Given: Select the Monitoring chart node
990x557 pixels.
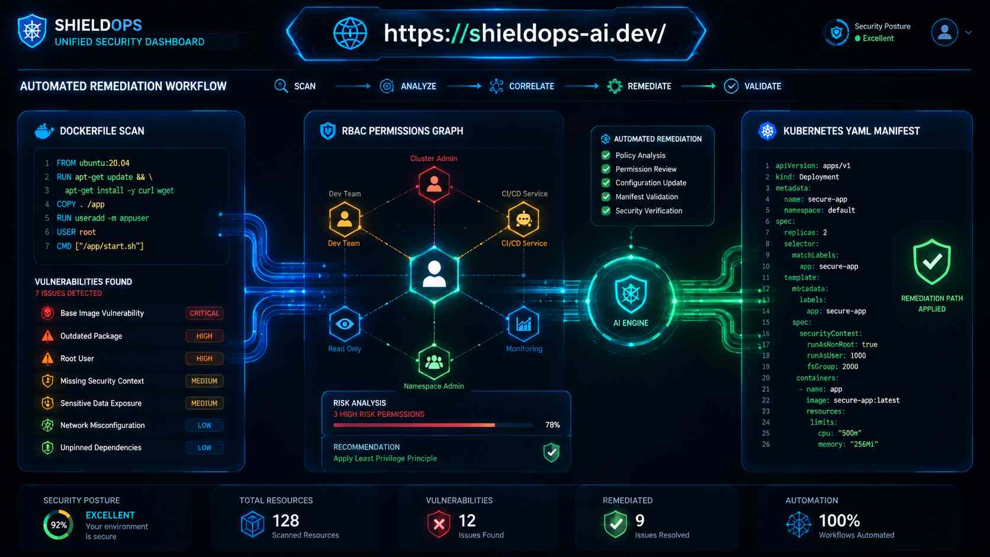Looking at the screenshot, I should [x=523, y=324].
